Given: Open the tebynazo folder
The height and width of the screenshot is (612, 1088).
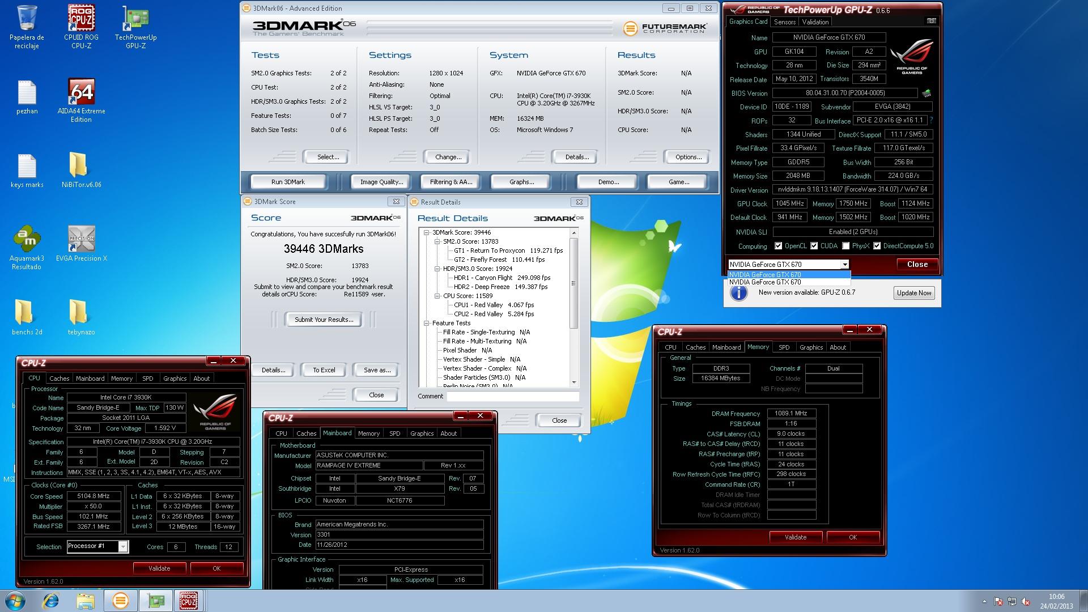Looking at the screenshot, I should pos(81,317).
